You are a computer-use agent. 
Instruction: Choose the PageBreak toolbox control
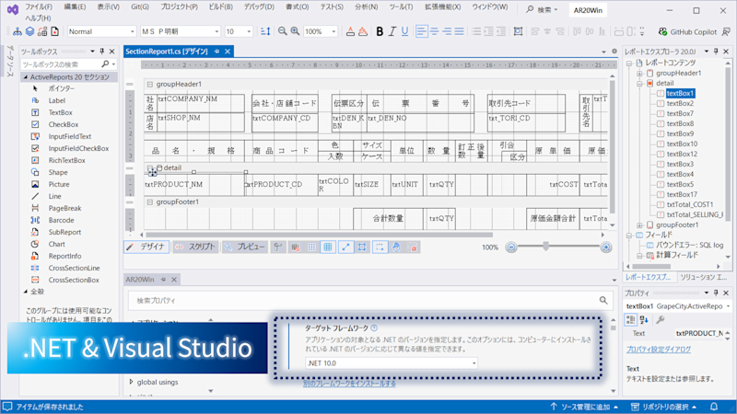click(x=64, y=208)
